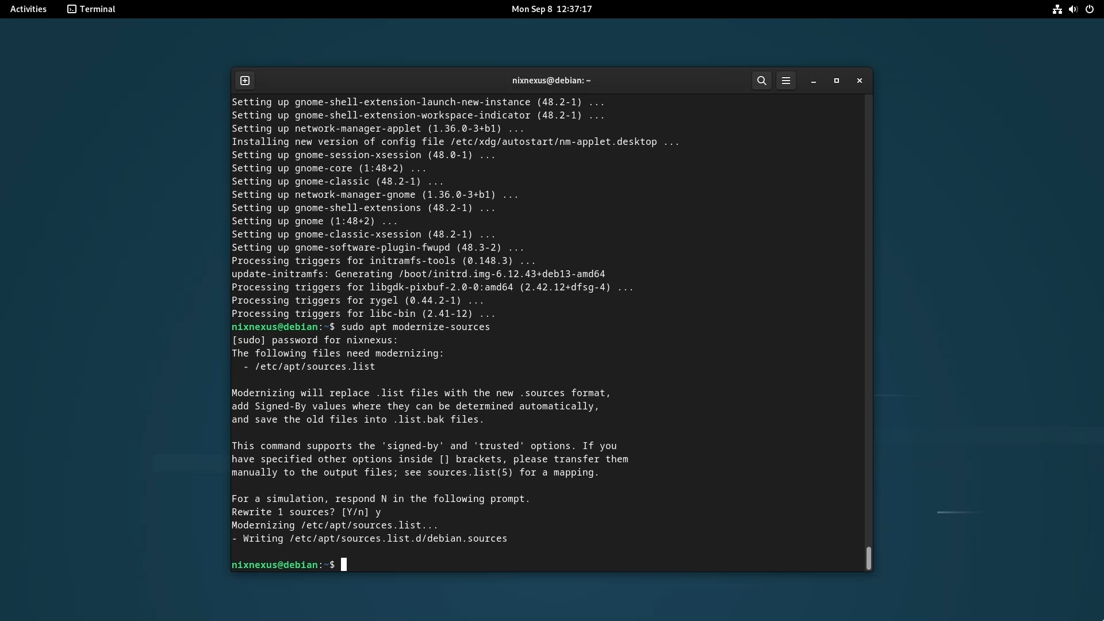Click the 'sources.list(5)' reference text
1104x621 pixels.
click(x=470, y=473)
